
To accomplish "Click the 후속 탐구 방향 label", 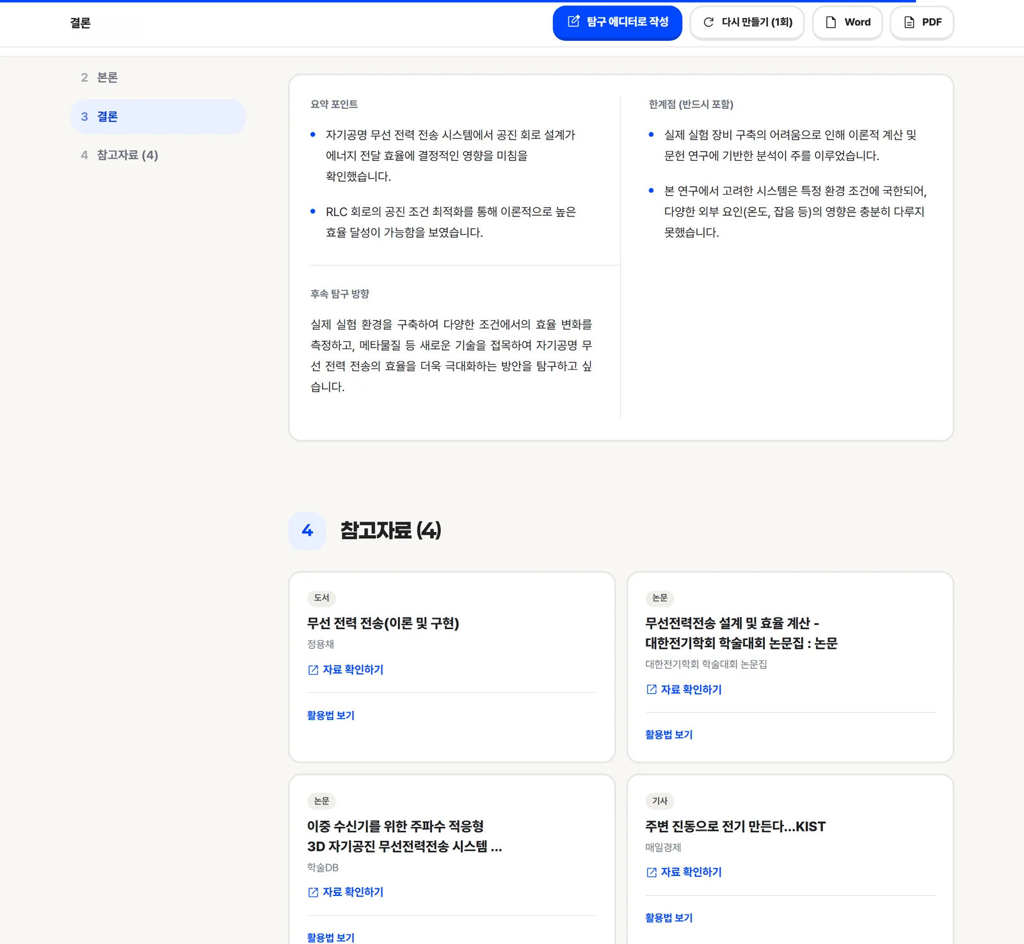I will pos(340,294).
